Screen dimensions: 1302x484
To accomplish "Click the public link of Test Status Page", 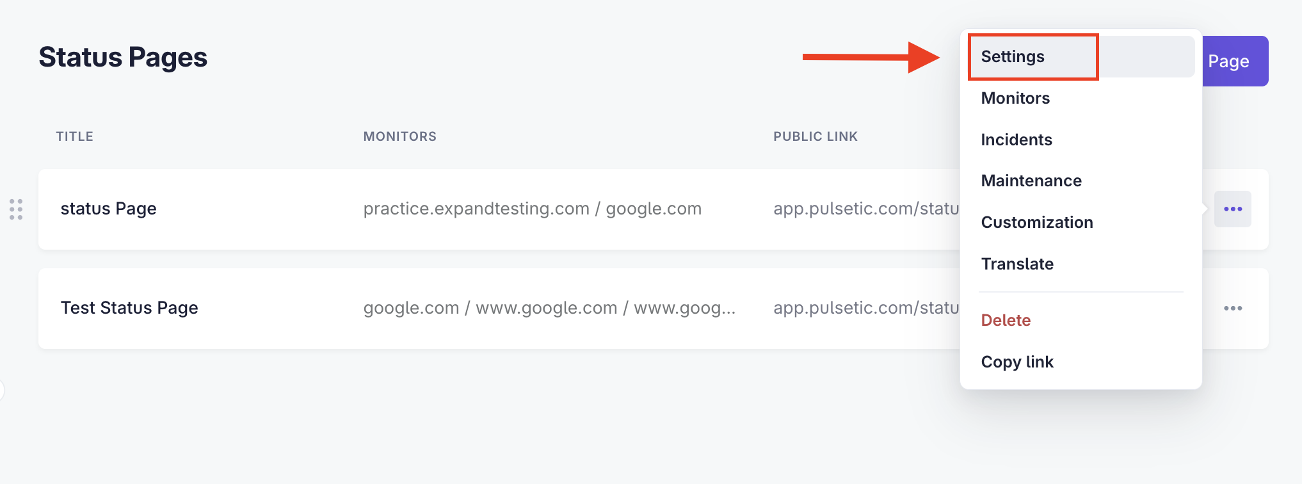I will point(866,308).
